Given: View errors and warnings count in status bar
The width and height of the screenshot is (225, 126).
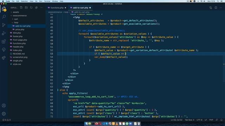Looking at the screenshot, I should (6, 120).
